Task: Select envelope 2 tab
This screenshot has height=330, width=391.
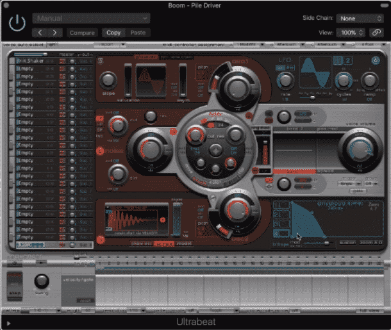Action: [281, 215]
